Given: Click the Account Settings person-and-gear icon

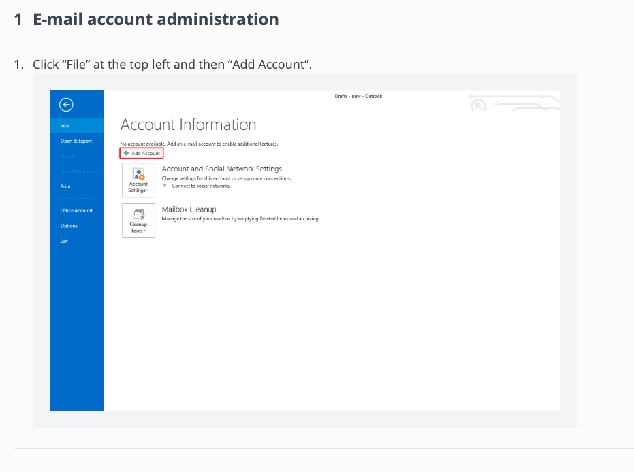Looking at the screenshot, I should [x=138, y=174].
